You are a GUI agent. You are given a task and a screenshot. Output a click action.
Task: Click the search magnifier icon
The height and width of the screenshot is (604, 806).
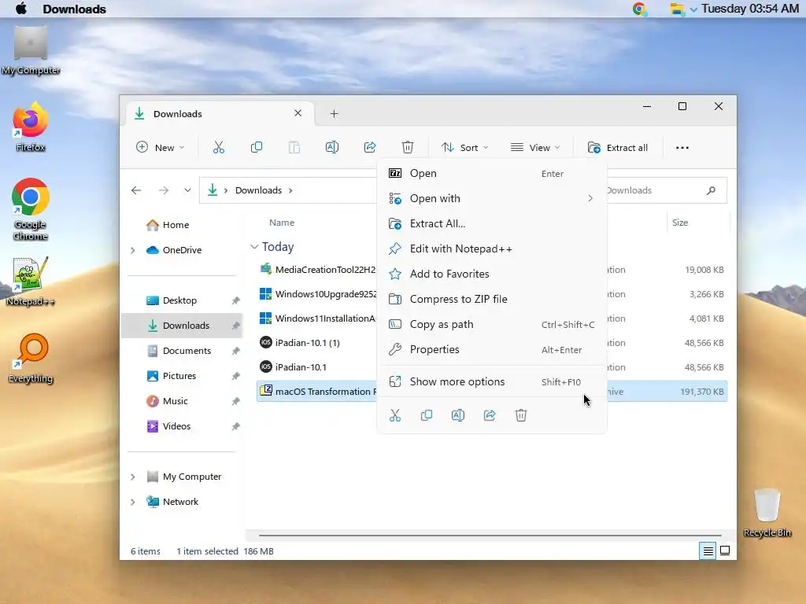click(711, 190)
